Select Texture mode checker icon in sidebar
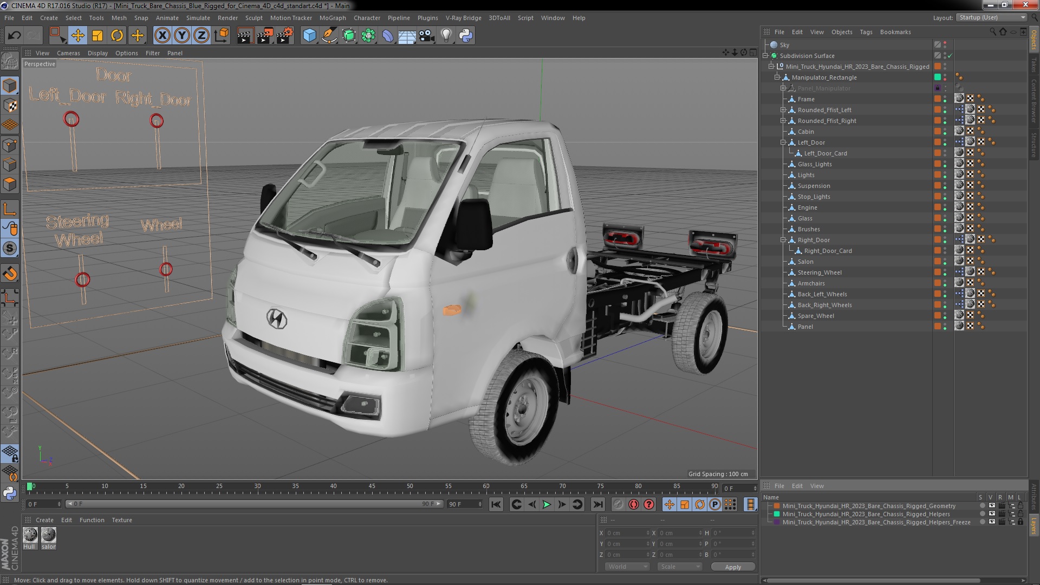Viewport: 1040px width, 585px height. [10, 106]
